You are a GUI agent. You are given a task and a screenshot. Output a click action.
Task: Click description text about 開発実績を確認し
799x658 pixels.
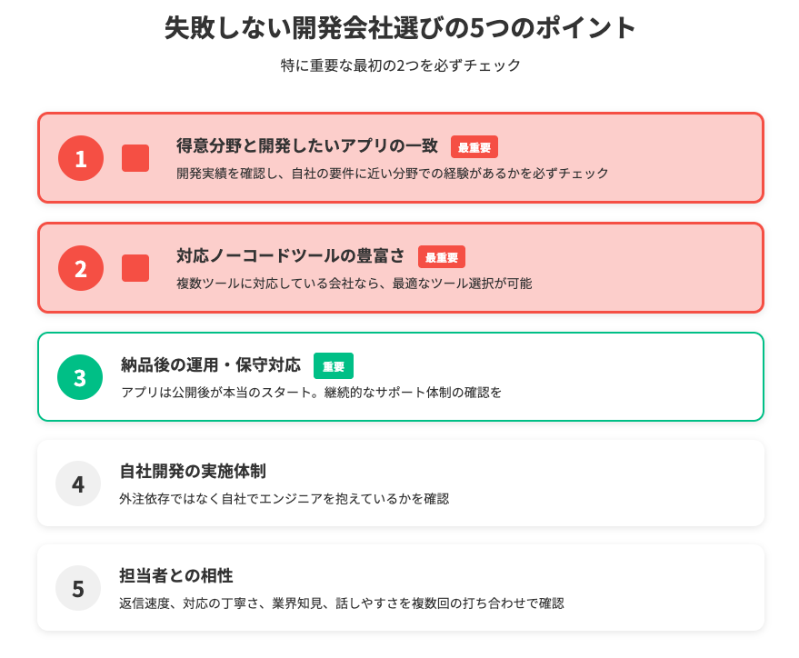coord(393,174)
